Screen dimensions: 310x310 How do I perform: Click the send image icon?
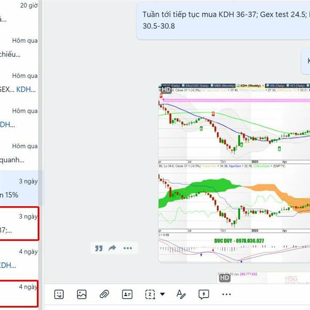[82, 295]
